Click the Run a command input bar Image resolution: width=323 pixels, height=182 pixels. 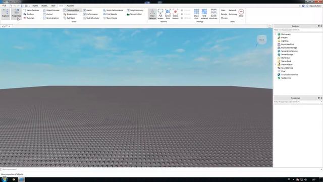160,169
